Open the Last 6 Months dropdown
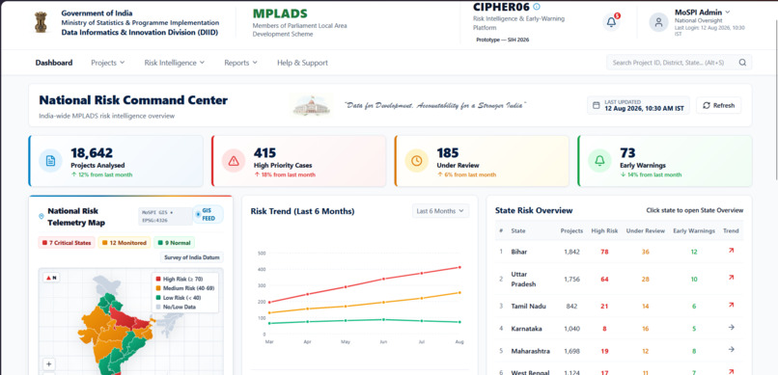Viewport: 778px width, 375px height. pyautogui.click(x=440, y=211)
